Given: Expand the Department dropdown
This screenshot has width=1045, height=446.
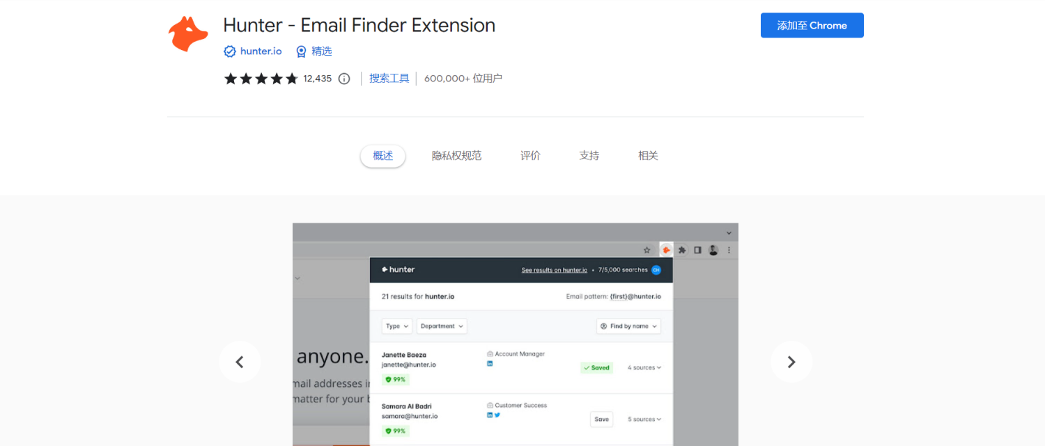Looking at the screenshot, I should tap(442, 326).
